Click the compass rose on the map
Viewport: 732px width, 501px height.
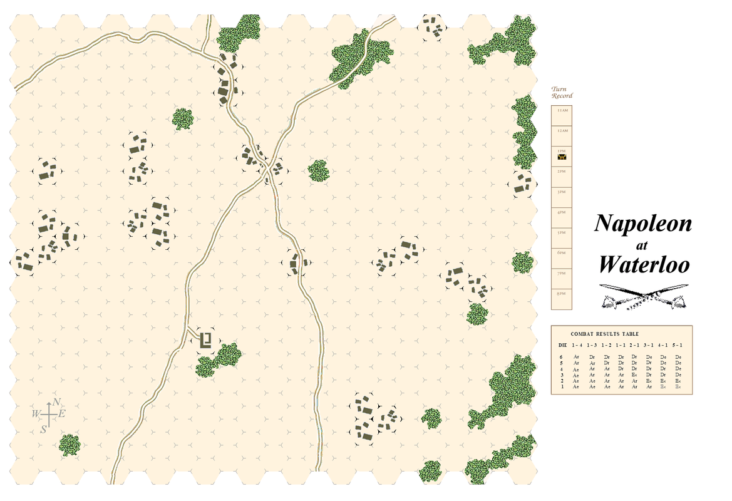click(49, 414)
